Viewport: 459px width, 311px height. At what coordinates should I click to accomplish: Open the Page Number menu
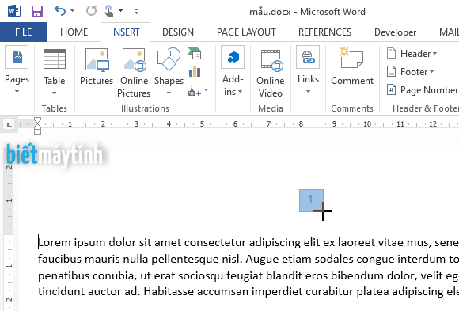pos(423,90)
